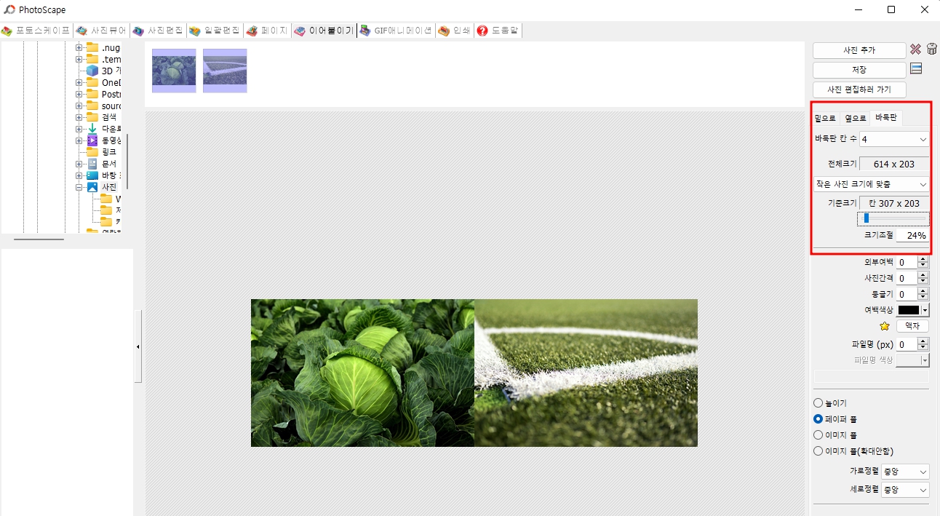Open the 바둑판 칸 수 dropdown
This screenshot has height=516, width=940.
(x=894, y=138)
